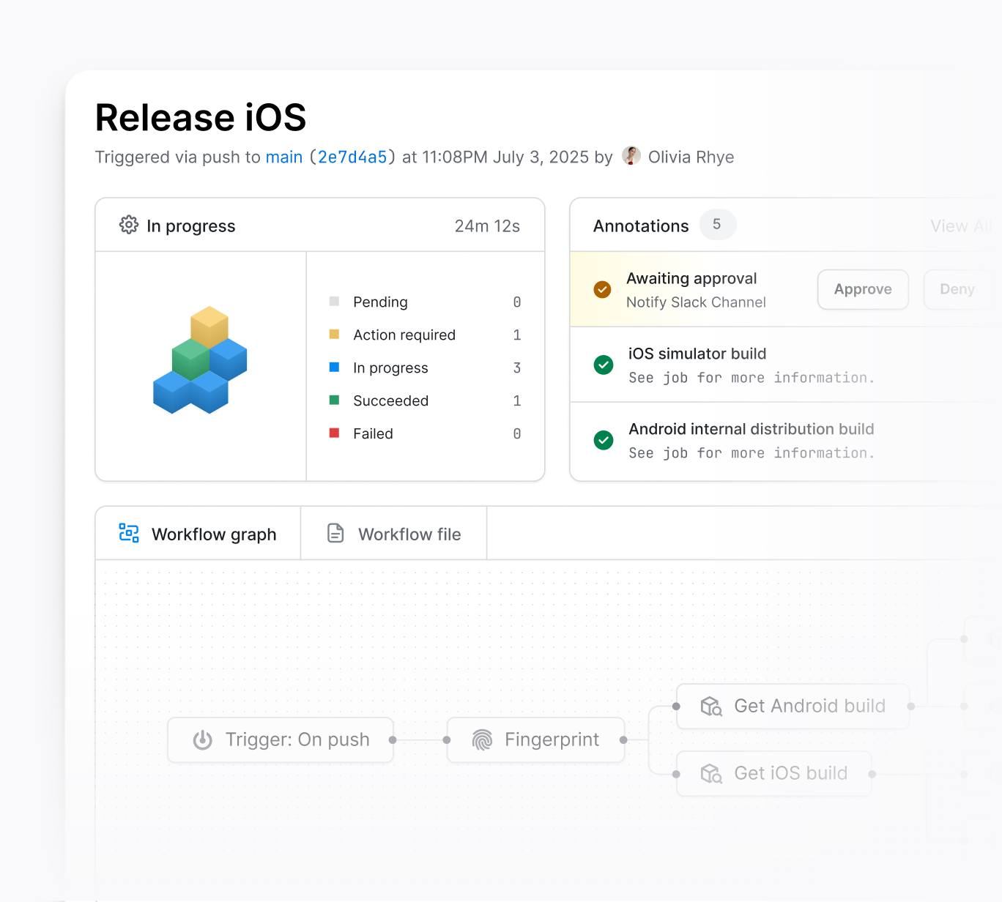Click the workflow graph icon
The image size is (1002, 902).
(128, 533)
